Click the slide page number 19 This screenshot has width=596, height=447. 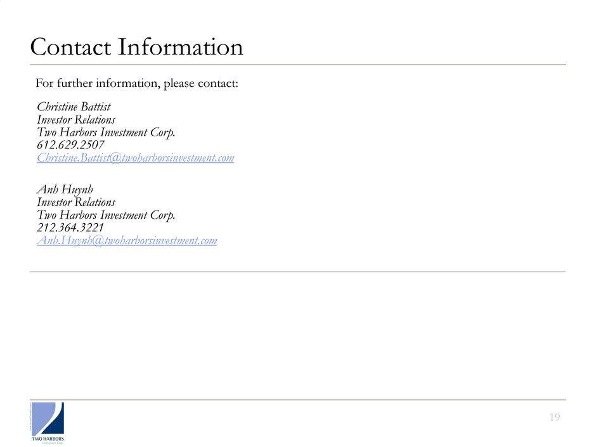point(555,417)
